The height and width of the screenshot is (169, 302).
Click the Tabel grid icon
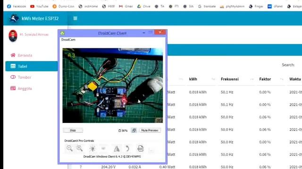click(x=13, y=66)
